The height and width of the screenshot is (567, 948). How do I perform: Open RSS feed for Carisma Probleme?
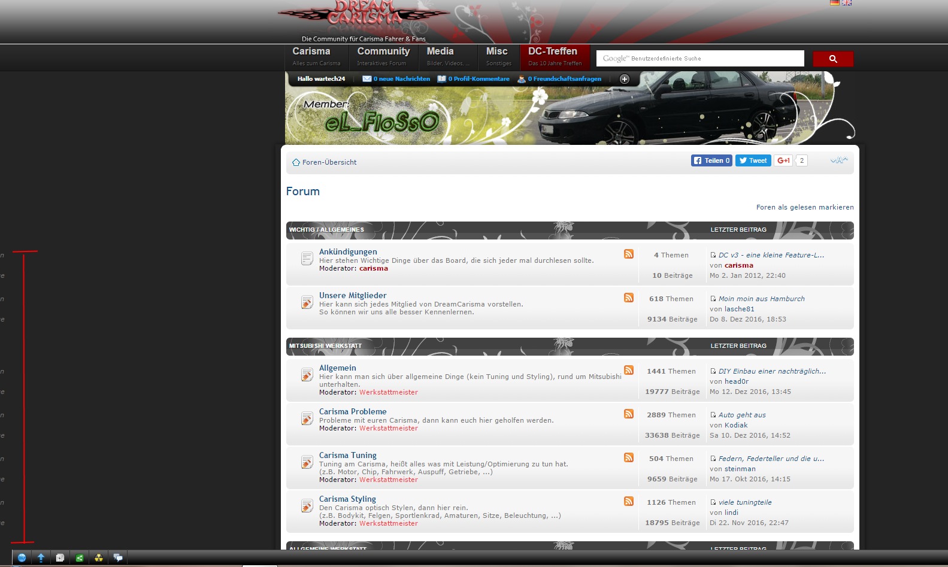[628, 414]
